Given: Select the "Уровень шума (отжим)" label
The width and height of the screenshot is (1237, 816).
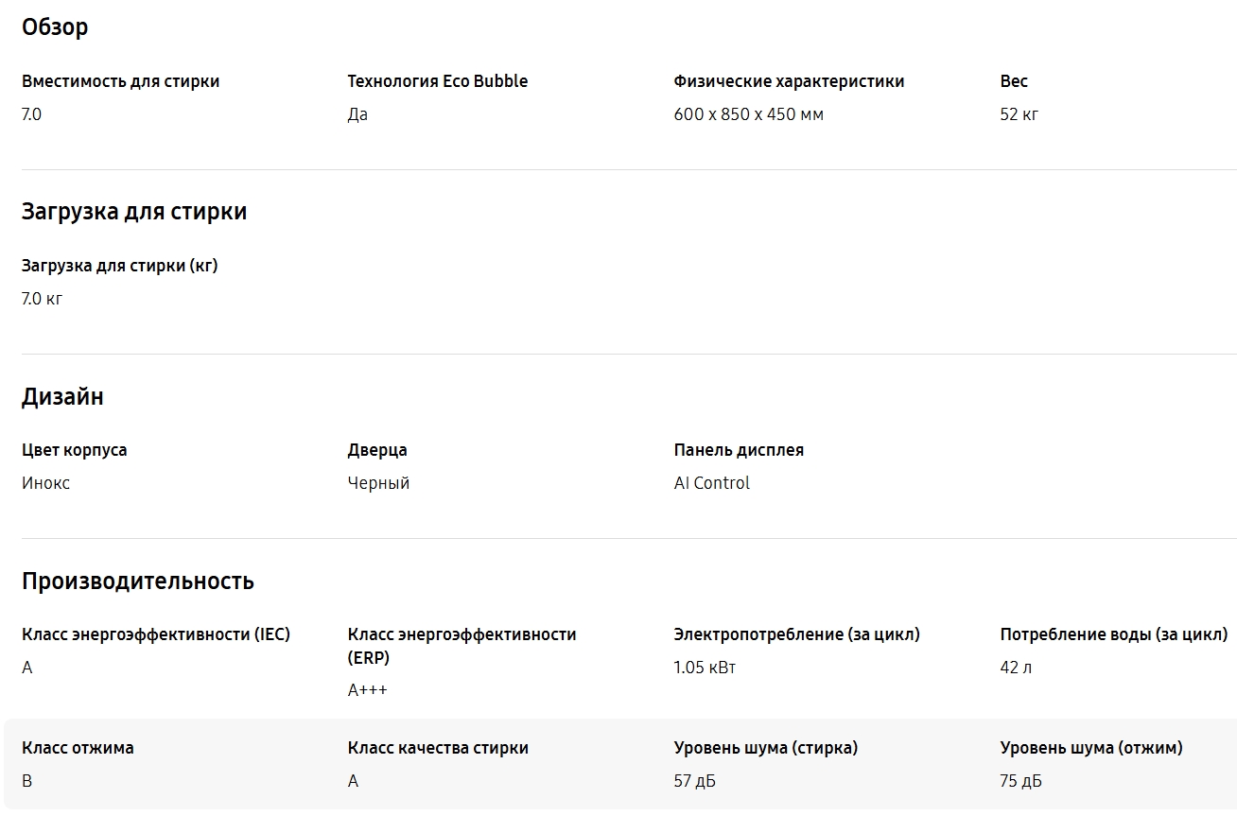Looking at the screenshot, I should pyautogui.click(x=1091, y=748).
